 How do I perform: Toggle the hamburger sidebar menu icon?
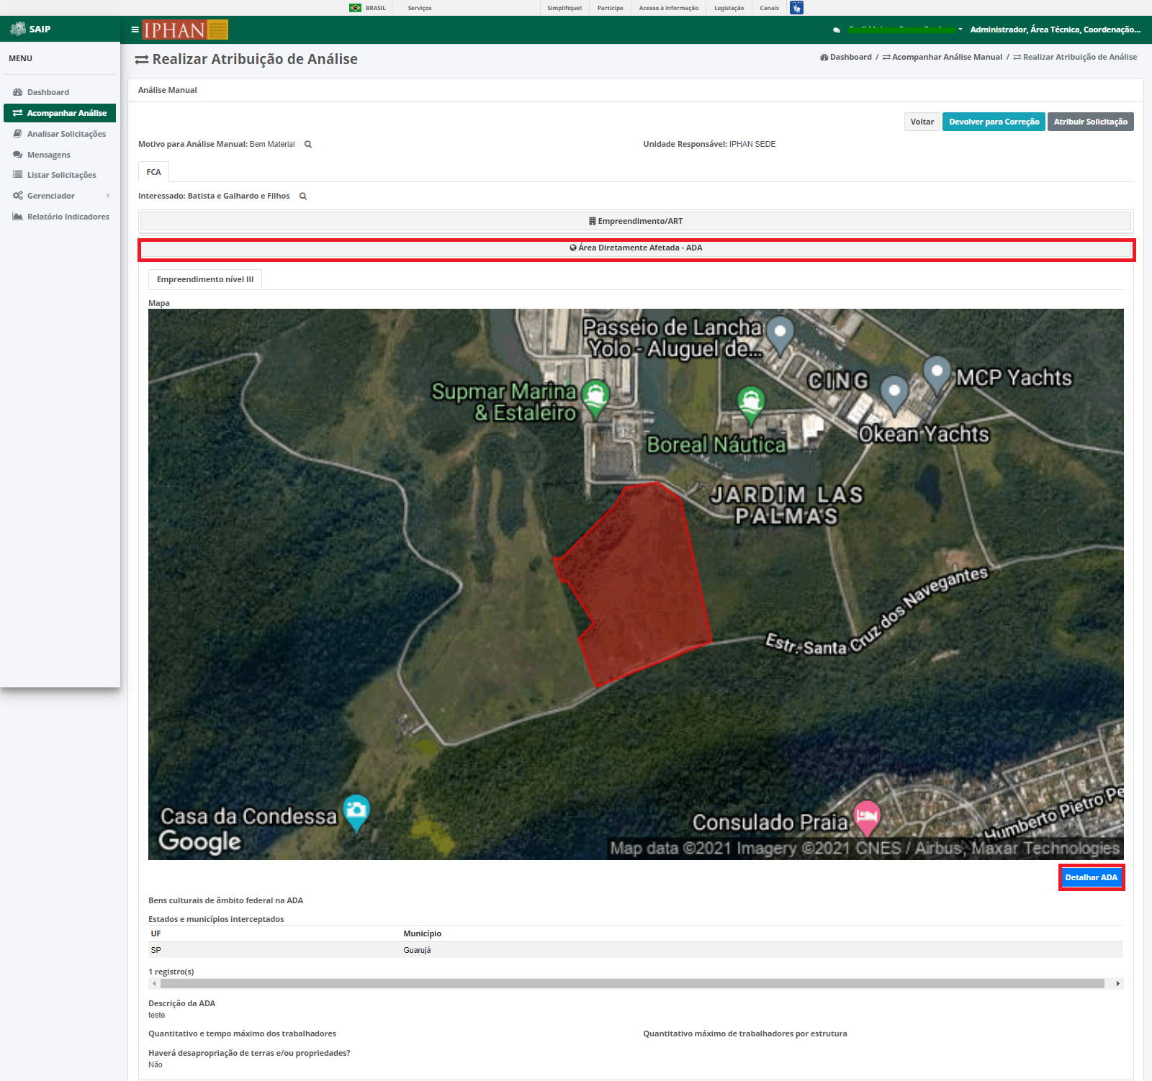[x=135, y=30]
